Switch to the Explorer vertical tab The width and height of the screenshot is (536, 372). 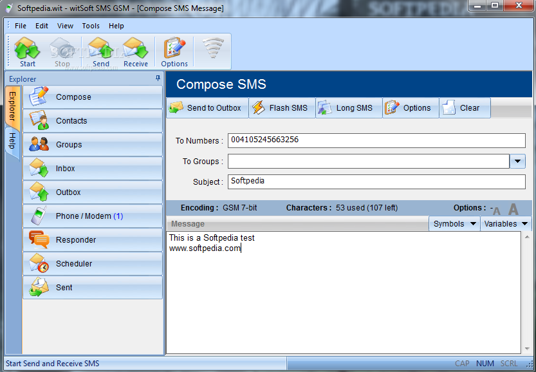click(x=12, y=106)
